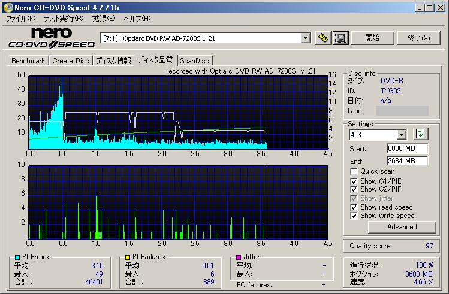The width and height of the screenshot is (449, 294).
Task: Click the grey Label field
Action: (x=402, y=111)
